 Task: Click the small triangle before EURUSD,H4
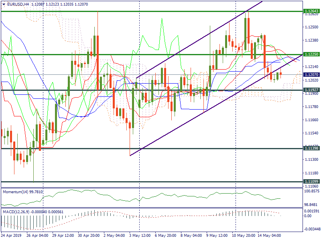tap(4, 4)
